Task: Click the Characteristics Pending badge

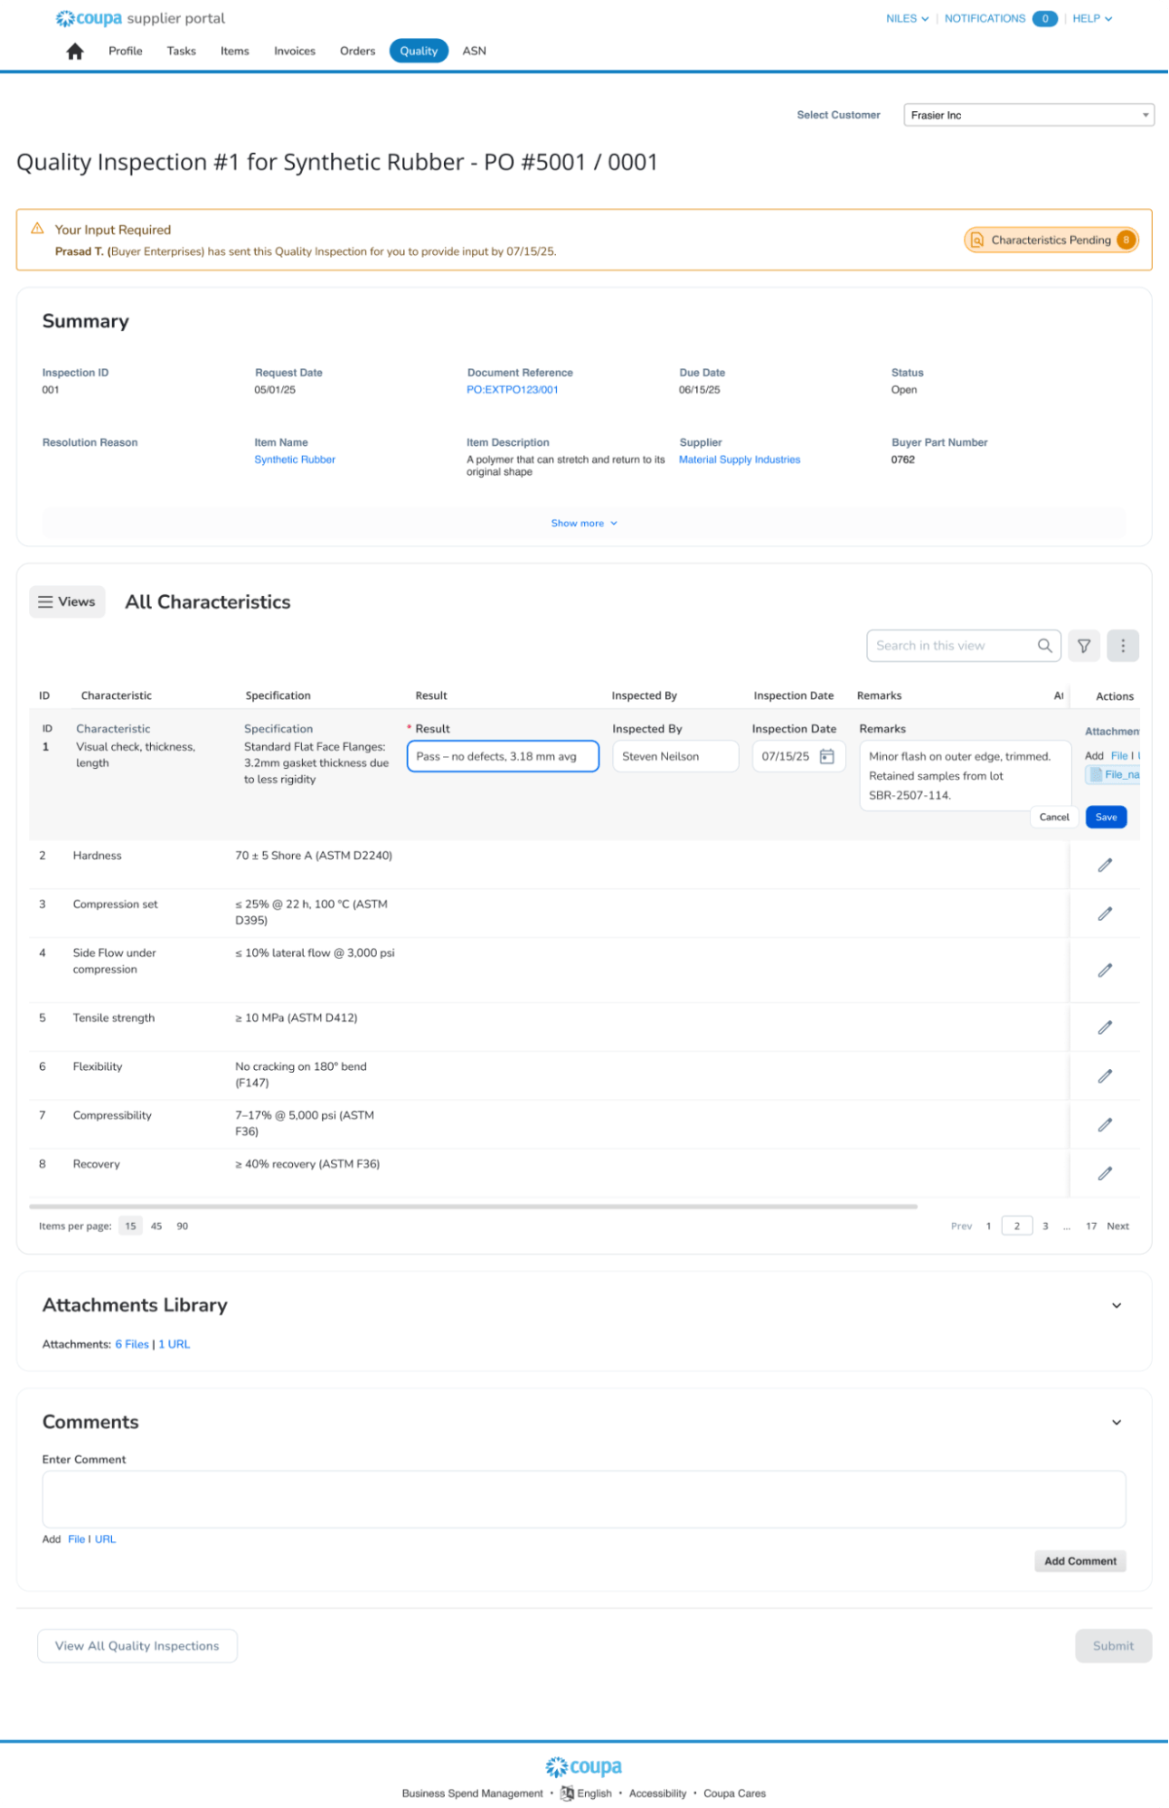Action: tap(1051, 241)
